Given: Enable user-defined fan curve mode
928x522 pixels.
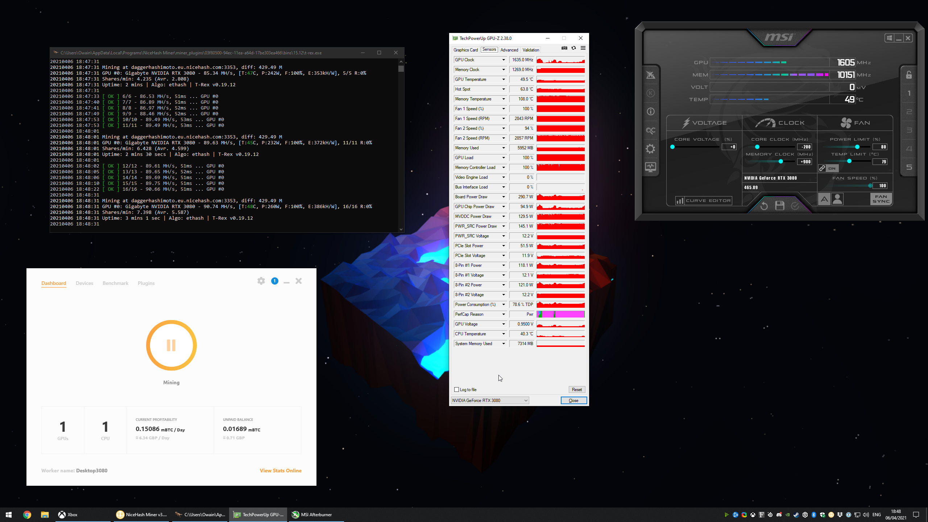Looking at the screenshot, I should pyautogui.click(x=837, y=199).
